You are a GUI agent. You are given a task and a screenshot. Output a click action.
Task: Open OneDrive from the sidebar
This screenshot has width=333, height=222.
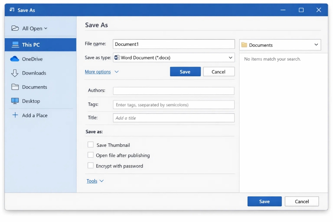pos(15,59)
